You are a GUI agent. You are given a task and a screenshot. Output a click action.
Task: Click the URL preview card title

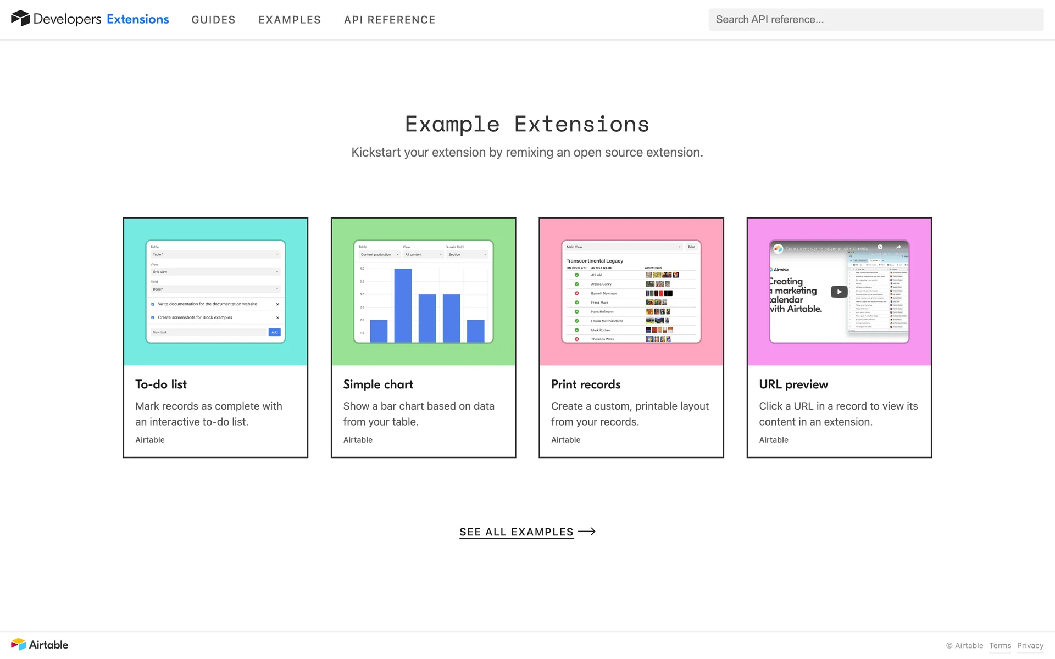click(x=793, y=384)
